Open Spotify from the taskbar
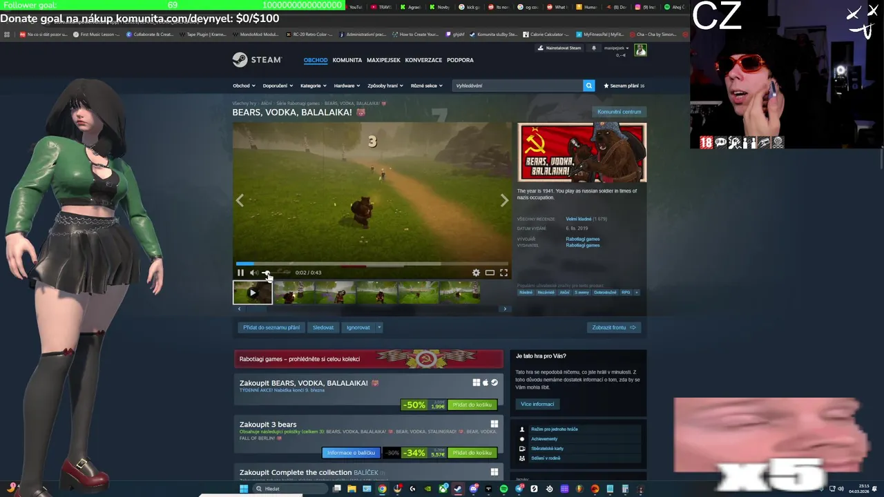Screen dimensions: 884x497 point(503,489)
